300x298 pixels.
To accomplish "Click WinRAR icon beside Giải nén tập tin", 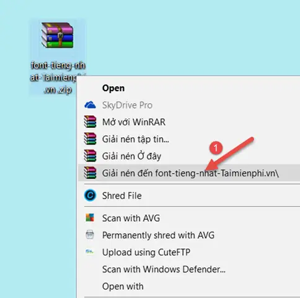I will [x=90, y=138].
